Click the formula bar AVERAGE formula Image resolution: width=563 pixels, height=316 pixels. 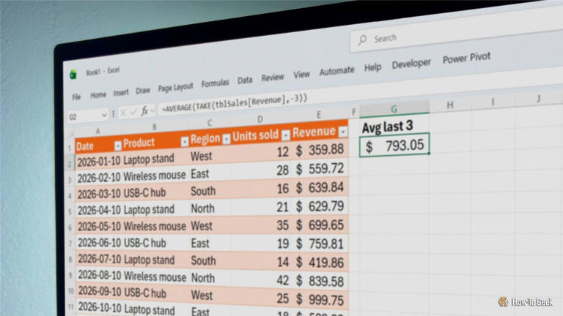[235, 102]
